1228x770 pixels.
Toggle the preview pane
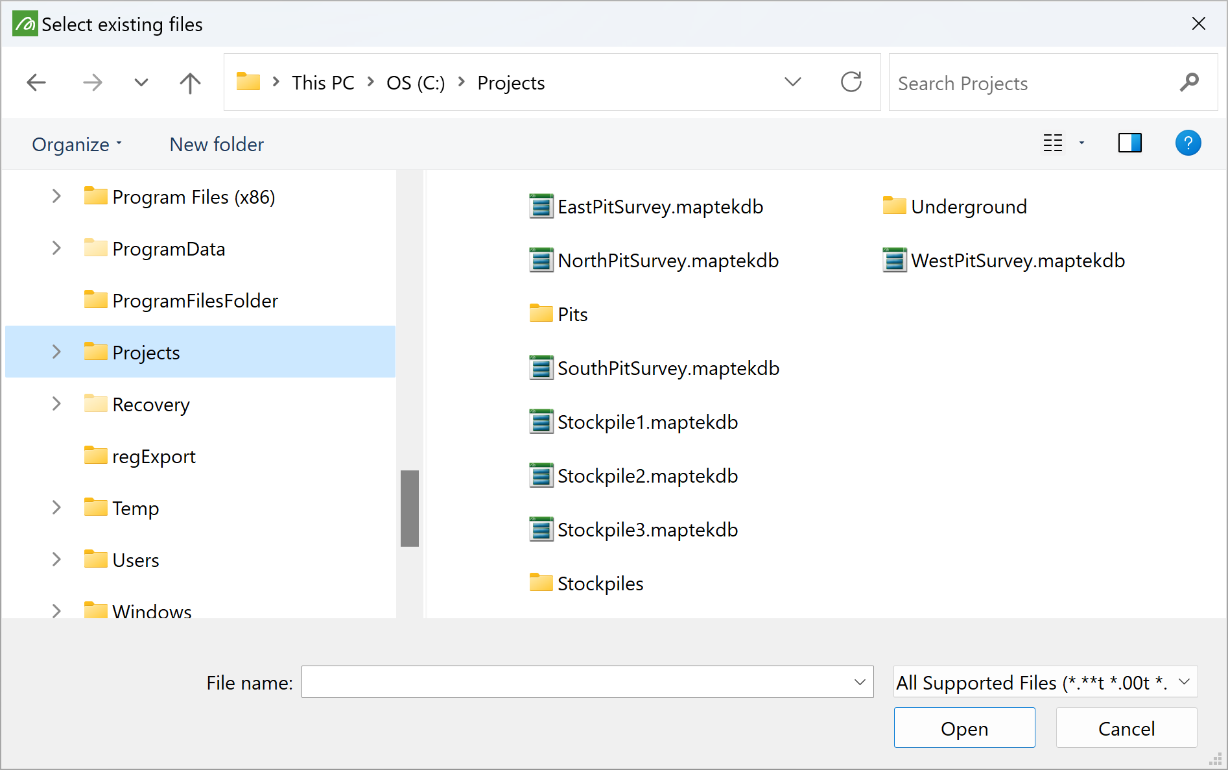[1129, 143]
